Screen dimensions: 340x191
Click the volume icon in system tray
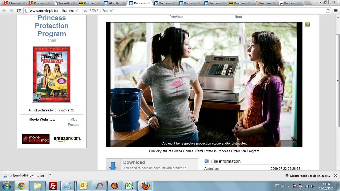click(312, 186)
